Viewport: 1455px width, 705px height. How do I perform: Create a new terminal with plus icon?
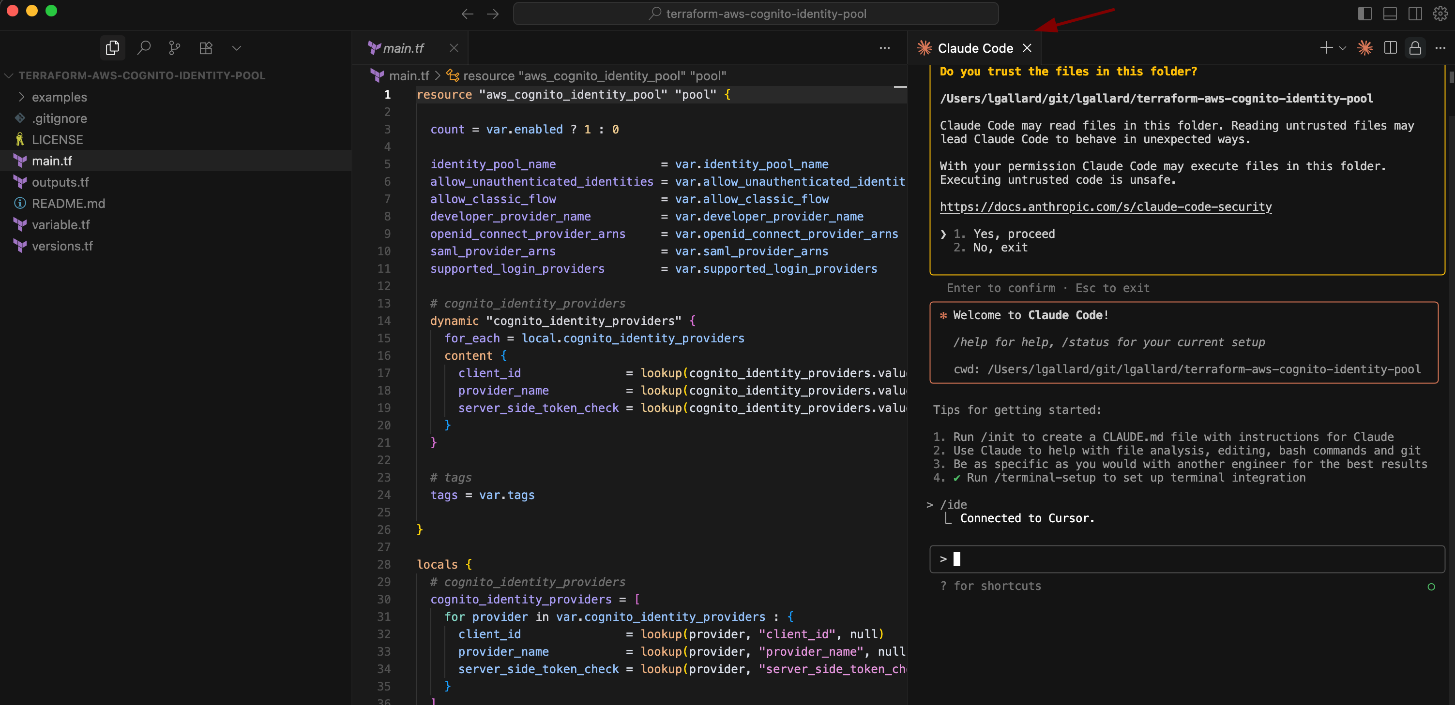(1326, 48)
